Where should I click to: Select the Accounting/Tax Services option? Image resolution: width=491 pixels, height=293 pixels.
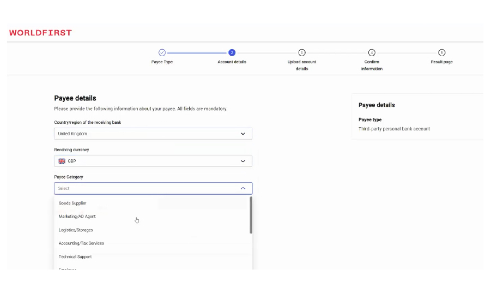81,243
